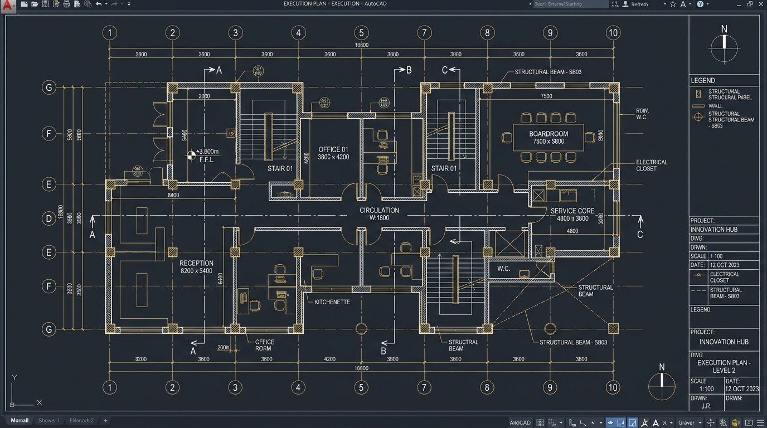767x428 pixels.
Task: Click the SERVICE CORE room label
Action: [x=572, y=211]
